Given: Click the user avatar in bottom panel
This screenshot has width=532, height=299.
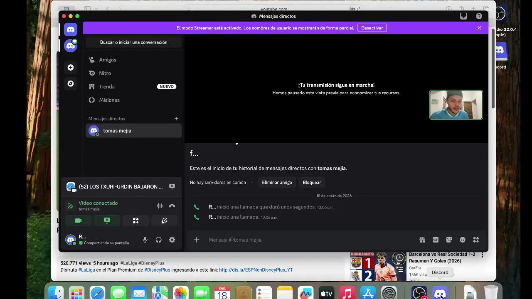Looking at the screenshot, I should 71,240.
